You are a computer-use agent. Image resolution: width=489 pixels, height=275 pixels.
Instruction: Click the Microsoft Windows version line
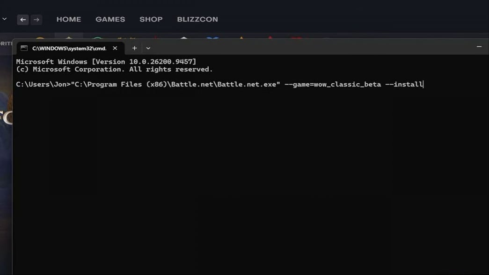106,62
